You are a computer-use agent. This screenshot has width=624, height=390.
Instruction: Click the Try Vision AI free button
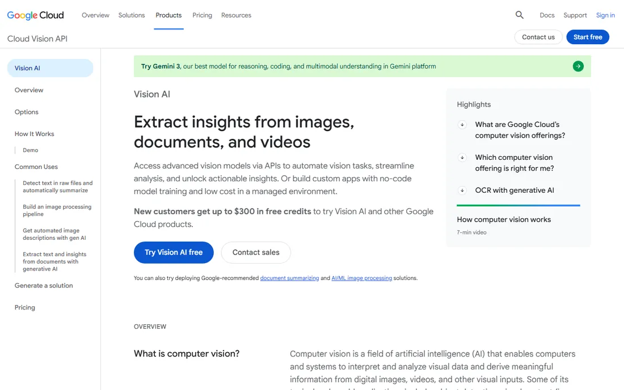click(174, 252)
